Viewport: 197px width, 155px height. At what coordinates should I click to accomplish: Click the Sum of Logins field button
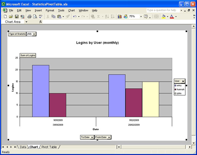[28, 56]
